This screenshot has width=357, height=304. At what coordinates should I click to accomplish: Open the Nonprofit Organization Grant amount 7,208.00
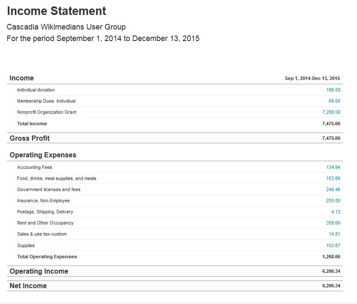(331, 112)
